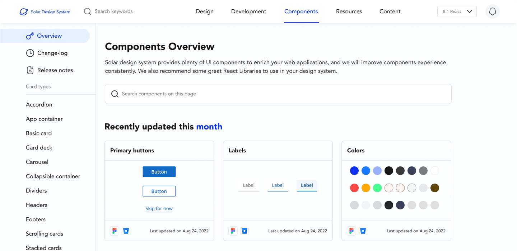Click Last updated date on Primary buttons card
The height and width of the screenshot is (251, 517).
point(179,231)
